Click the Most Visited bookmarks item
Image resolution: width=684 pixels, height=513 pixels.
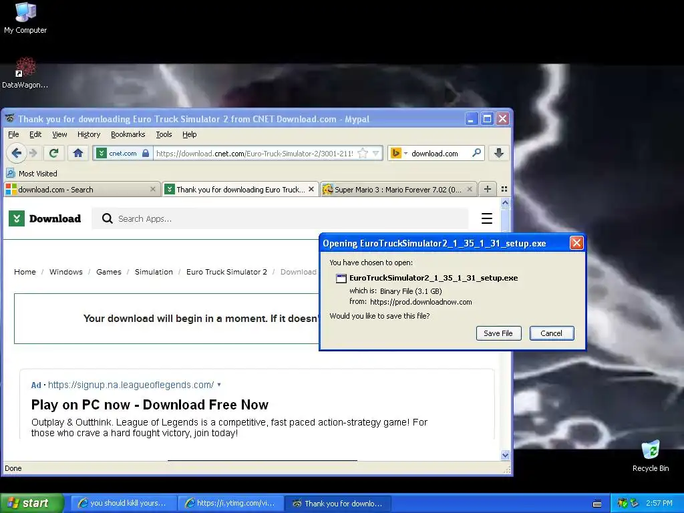tap(31, 173)
